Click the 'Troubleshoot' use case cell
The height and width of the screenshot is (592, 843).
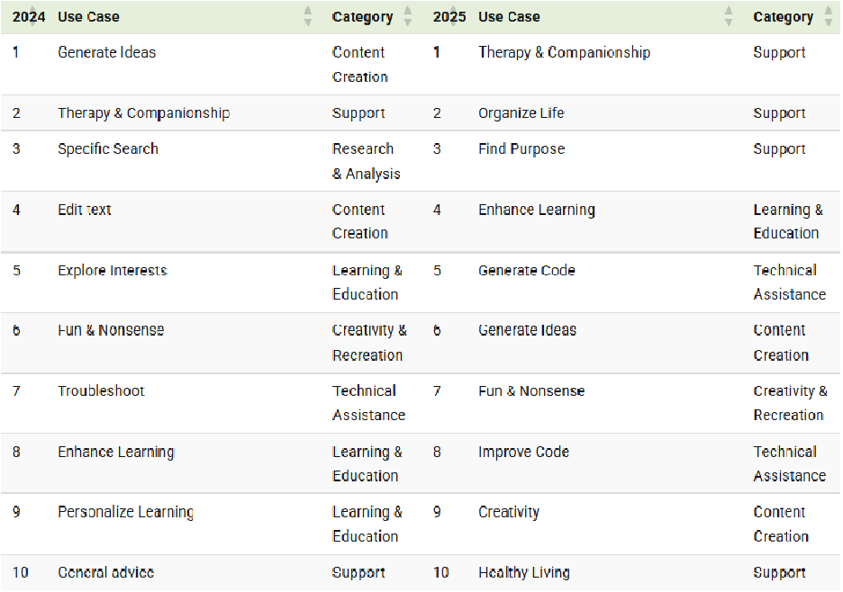101,390
